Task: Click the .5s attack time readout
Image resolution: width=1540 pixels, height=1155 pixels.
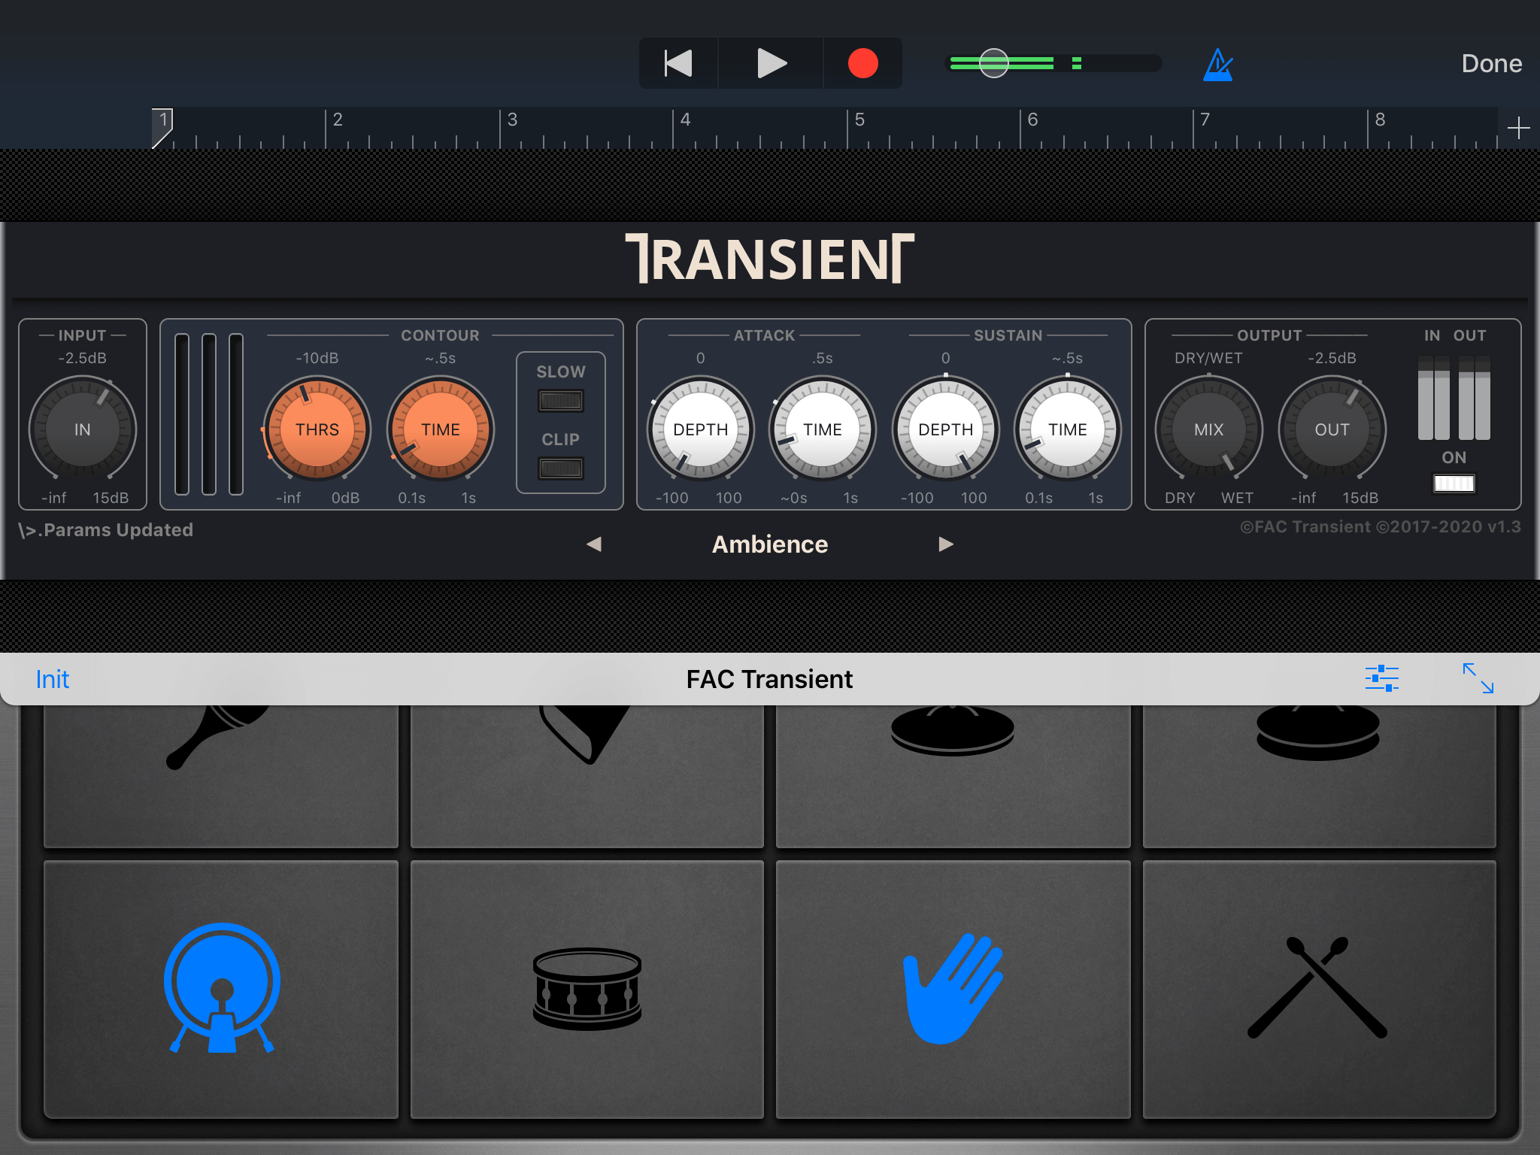Action: tap(823, 358)
